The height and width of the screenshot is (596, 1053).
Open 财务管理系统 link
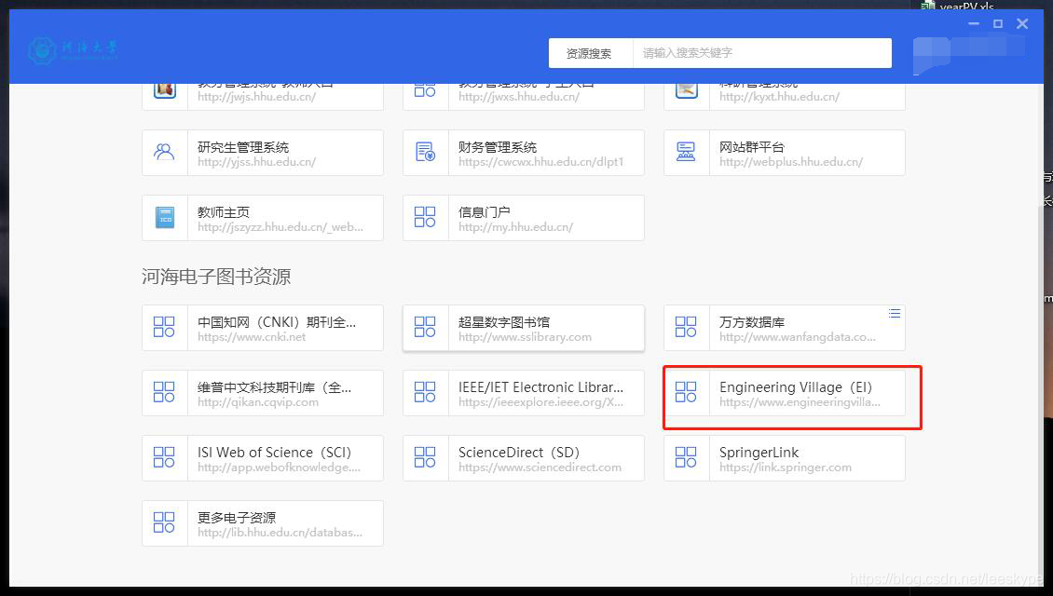(524, 153)
